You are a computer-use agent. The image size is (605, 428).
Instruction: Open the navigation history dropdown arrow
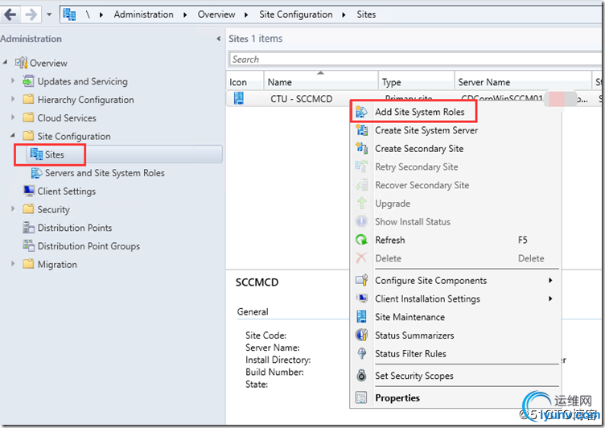click(x=49, y=14)
